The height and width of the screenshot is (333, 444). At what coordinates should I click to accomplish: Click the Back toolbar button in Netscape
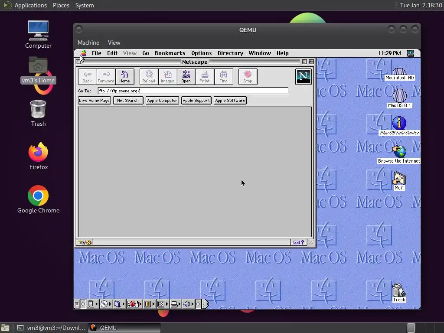coord(87,77)
